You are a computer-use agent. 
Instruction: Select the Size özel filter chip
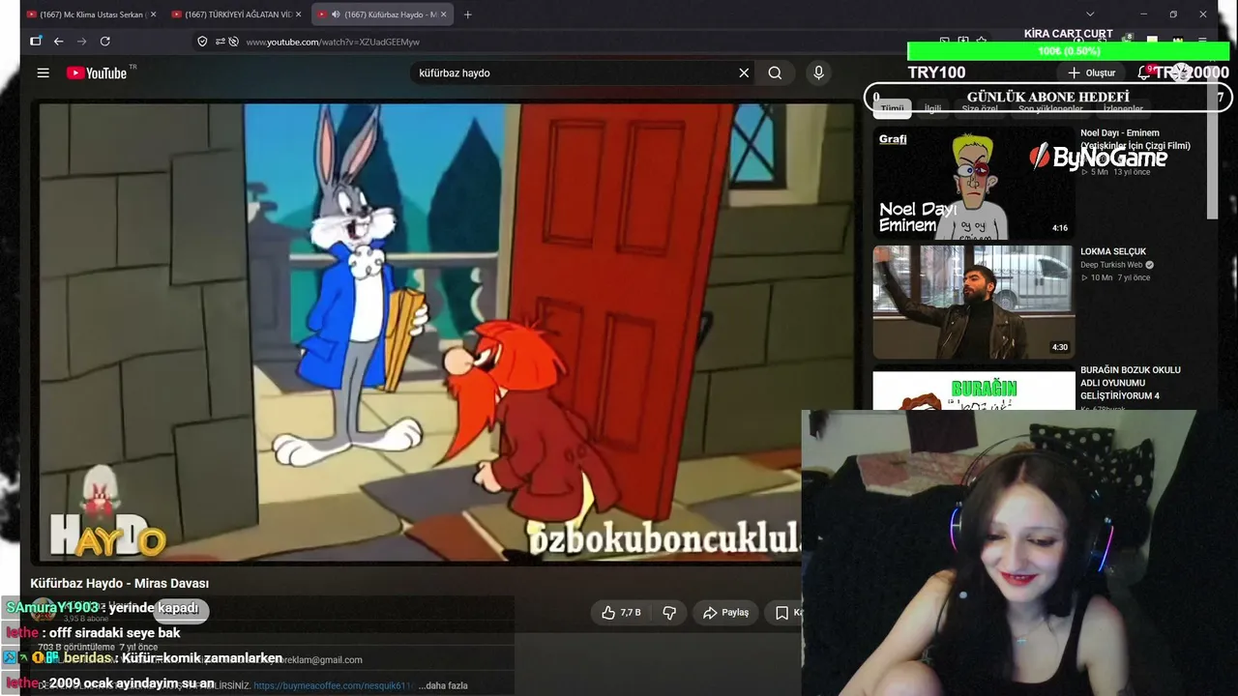click(980, 108)
